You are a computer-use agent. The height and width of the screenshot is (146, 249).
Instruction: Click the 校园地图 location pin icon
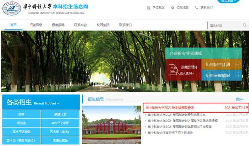pyautogui.click(x=173, y=8)
